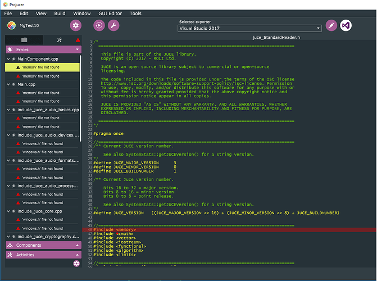Viewport: 377px width, 281px height.
Task: Open the Selected exporter dropdown
Action: coord(249,28)
